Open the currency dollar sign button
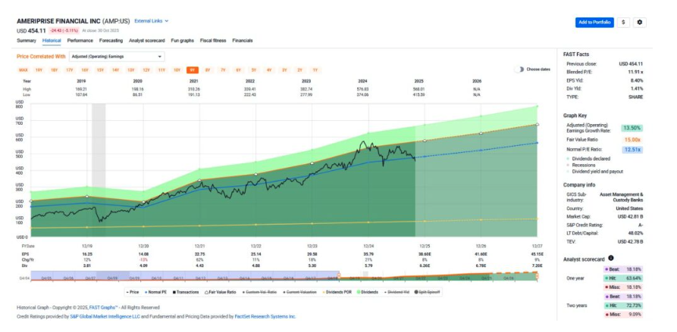Viewport: 677px width, 332px height. pyautogui.click(x=623, y=23)
